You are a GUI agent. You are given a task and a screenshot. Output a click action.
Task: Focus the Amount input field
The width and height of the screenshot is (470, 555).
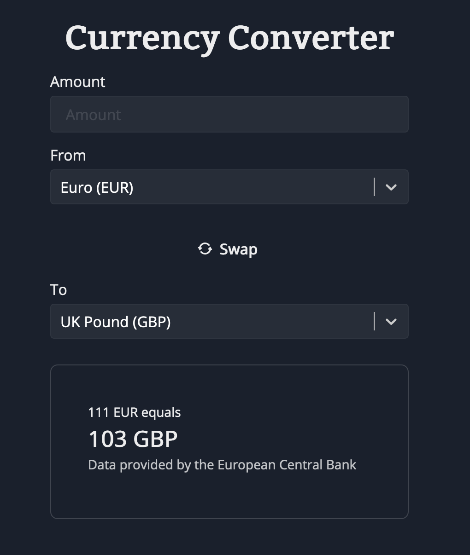tap(229, 114)
